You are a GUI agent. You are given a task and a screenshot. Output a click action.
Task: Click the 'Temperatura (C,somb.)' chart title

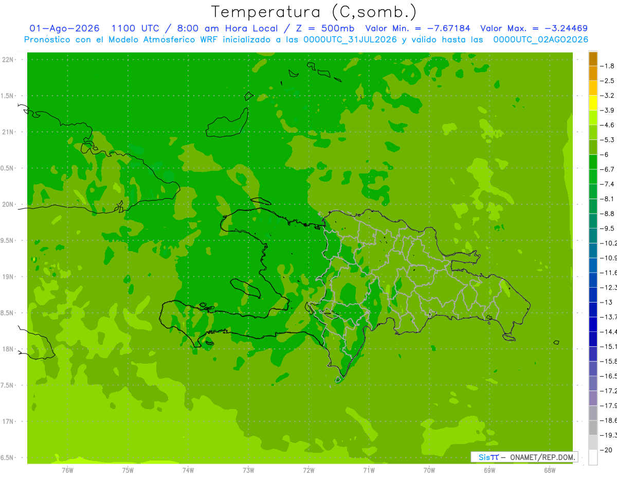(314, 12)
